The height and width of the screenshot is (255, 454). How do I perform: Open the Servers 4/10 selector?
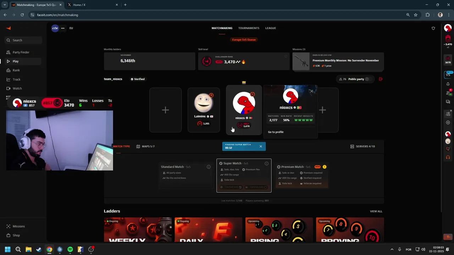click(362, 146)
